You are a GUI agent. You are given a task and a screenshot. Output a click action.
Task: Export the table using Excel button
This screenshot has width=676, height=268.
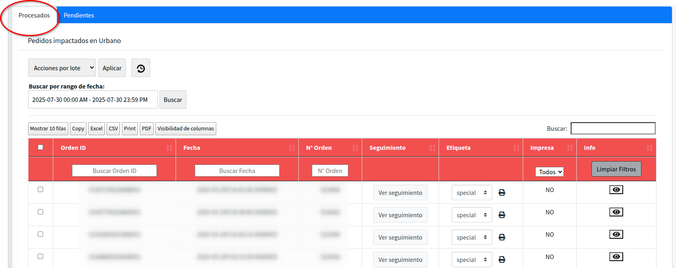pyautogui.click(x=96, y=129)
